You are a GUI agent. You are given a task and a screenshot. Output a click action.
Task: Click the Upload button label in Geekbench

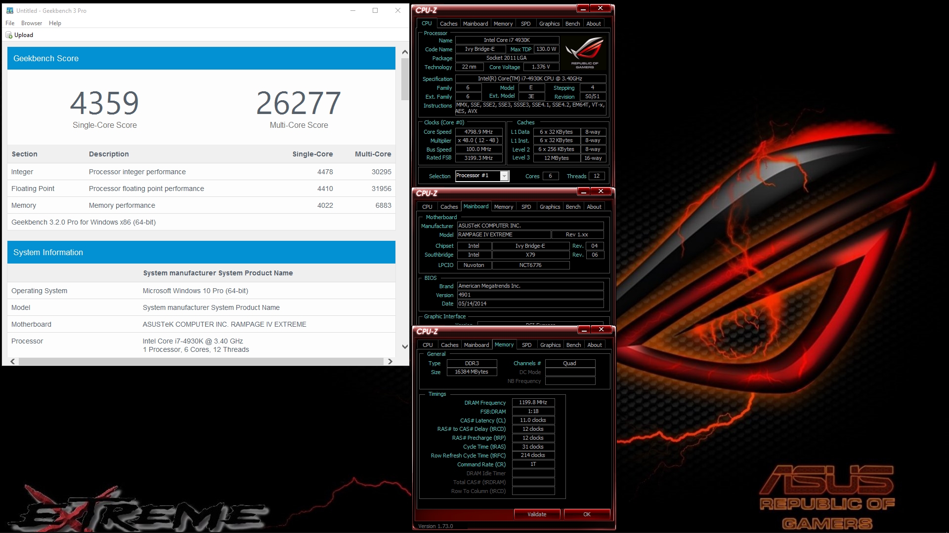point(24,35)
